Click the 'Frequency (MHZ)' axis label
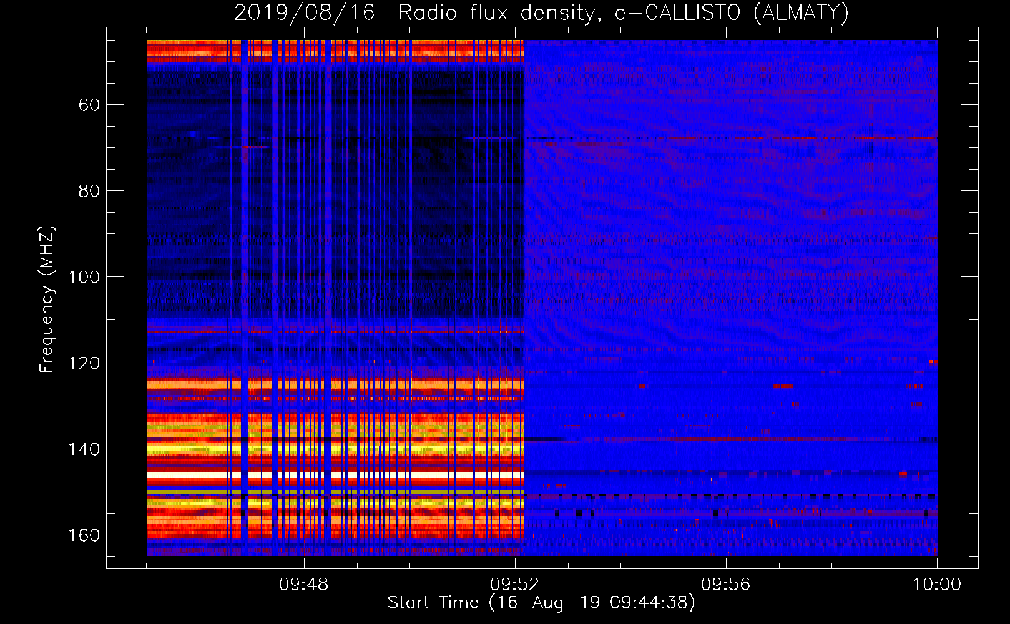This screenshot has height=624, width=1010. (47, 299)
